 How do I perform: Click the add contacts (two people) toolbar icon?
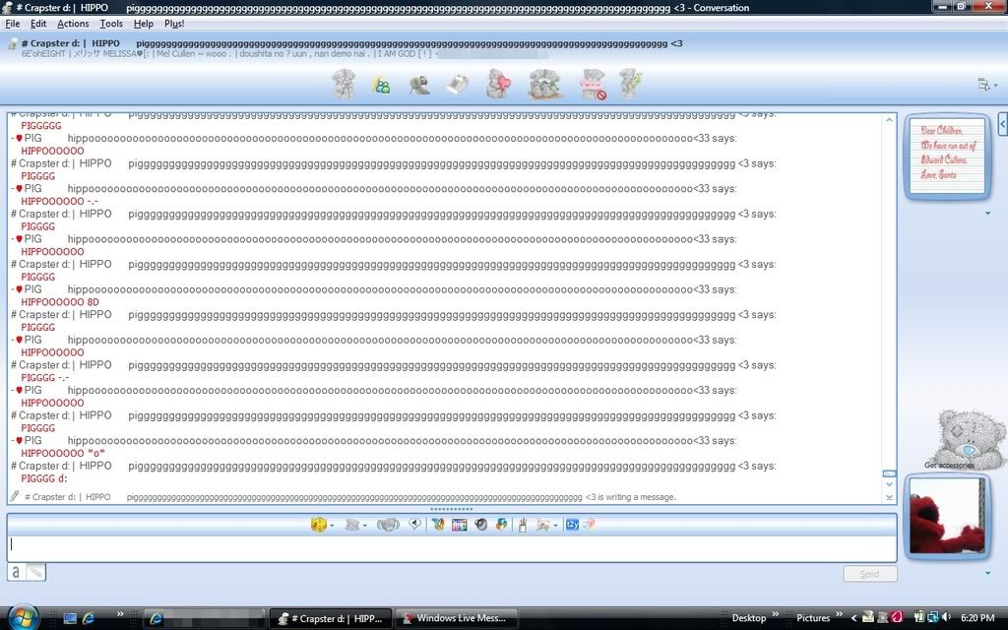382,86
